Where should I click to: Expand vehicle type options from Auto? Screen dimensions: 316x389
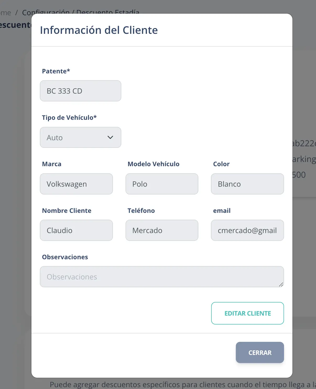(x=80, y=137)
